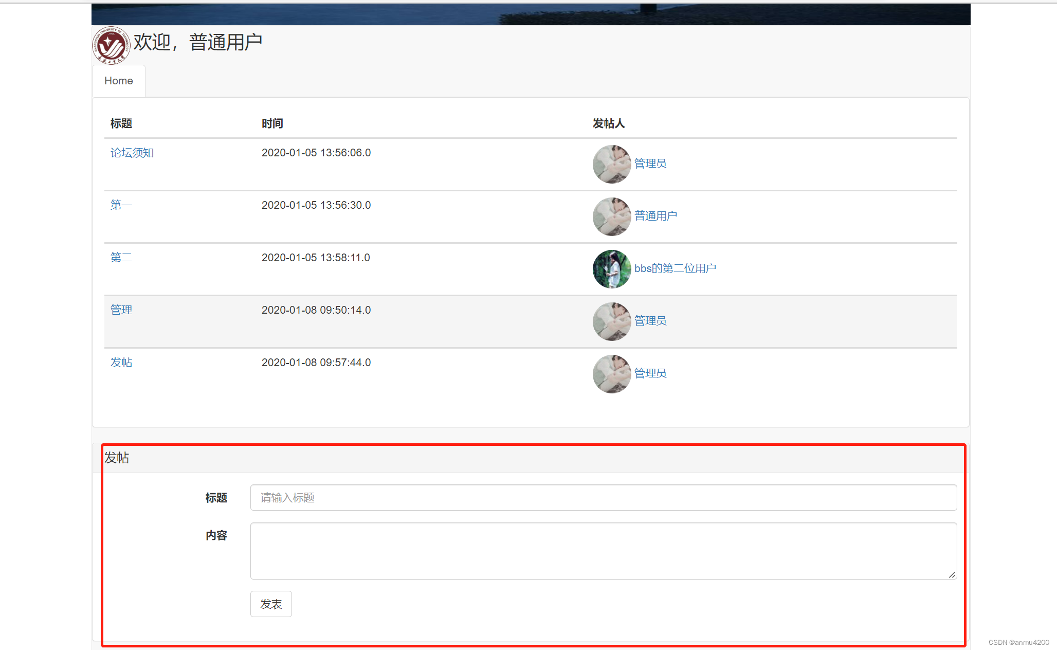Screen dimensions: 1057x650
Task: Click 管理员 poster link in 管理 row
Action: tap(650, 321)
